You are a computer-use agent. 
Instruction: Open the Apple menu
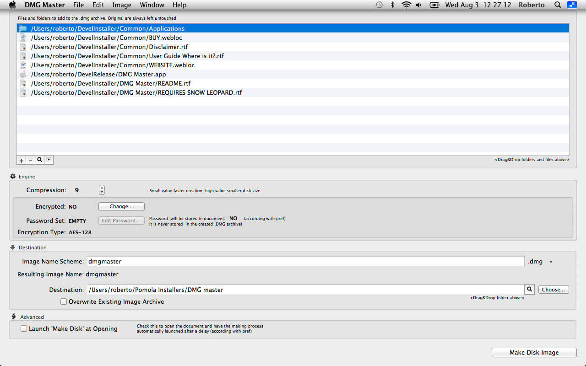[12, 5]
